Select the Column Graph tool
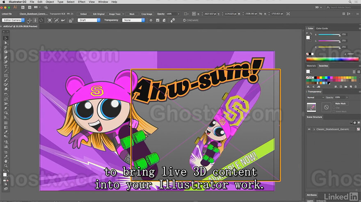Image resolution: width=361 pixels, height=202 pixels. coord(6,147)
